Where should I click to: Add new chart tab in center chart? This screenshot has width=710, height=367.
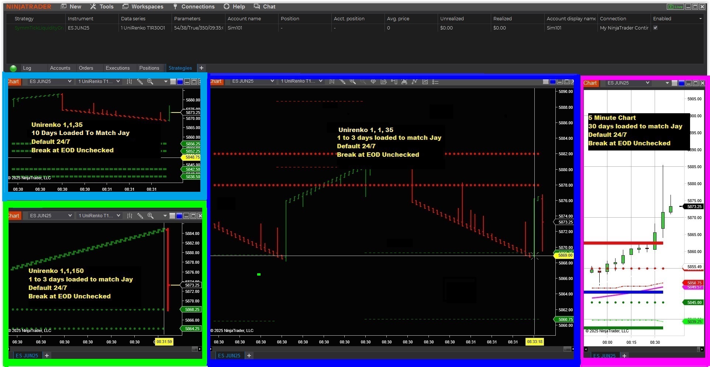tap(249, 356)
